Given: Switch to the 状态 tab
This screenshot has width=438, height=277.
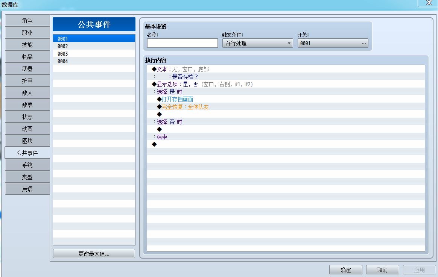Looking at the screenshot, I should point(27,117).
